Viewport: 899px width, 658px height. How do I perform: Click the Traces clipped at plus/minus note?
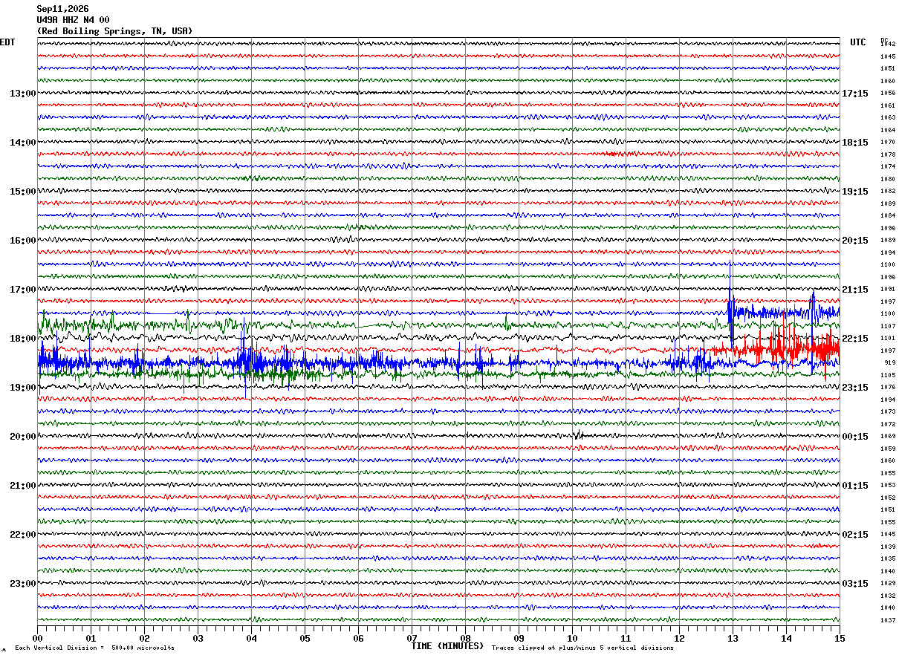click(x=582, y=648)
